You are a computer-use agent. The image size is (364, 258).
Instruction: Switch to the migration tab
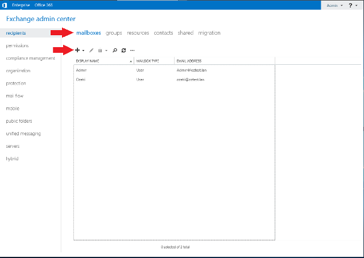(209, 33)
